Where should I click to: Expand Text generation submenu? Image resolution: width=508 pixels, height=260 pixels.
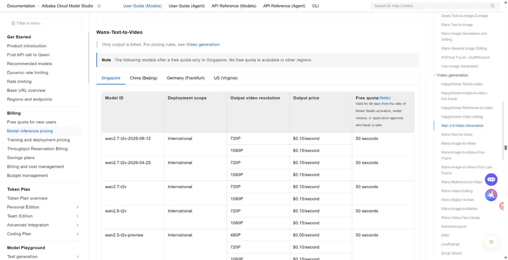click(x=77, y=257)
